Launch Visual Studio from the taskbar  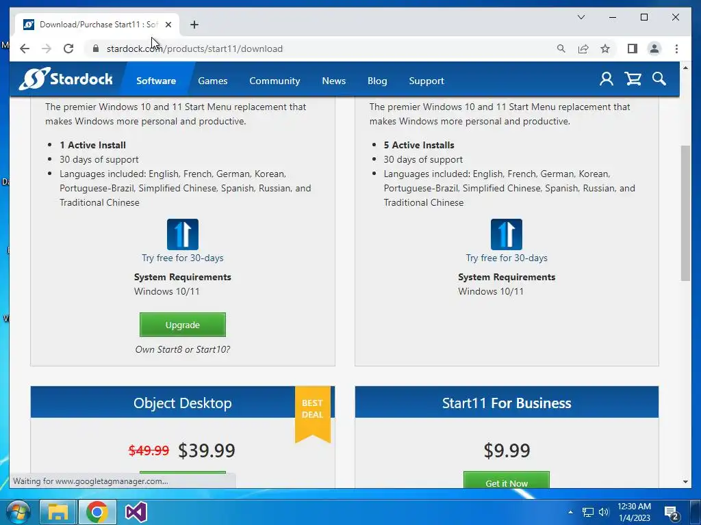(x=136, y=512)
